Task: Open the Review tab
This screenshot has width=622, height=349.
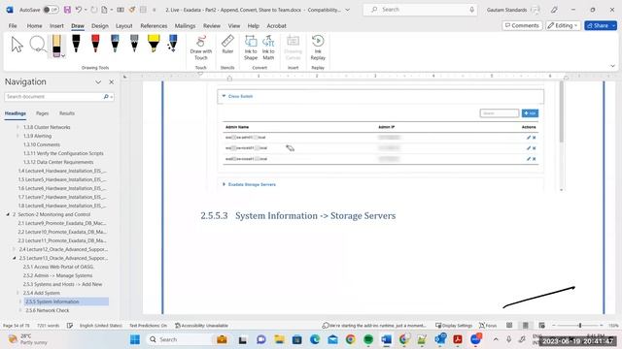Action: coord(212,26)
